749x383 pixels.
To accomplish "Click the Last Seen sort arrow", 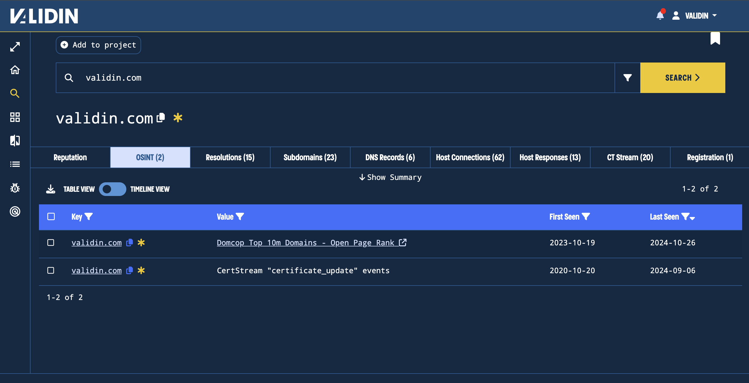I will 692,218.
